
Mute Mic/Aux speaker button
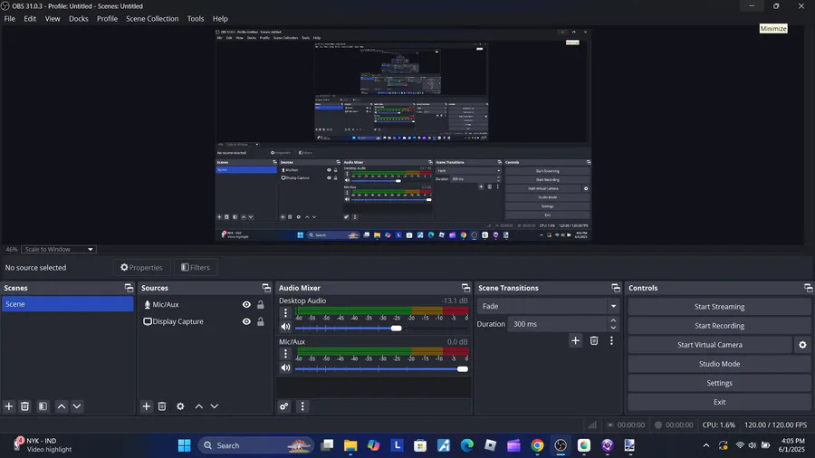(x=285, y=367)
